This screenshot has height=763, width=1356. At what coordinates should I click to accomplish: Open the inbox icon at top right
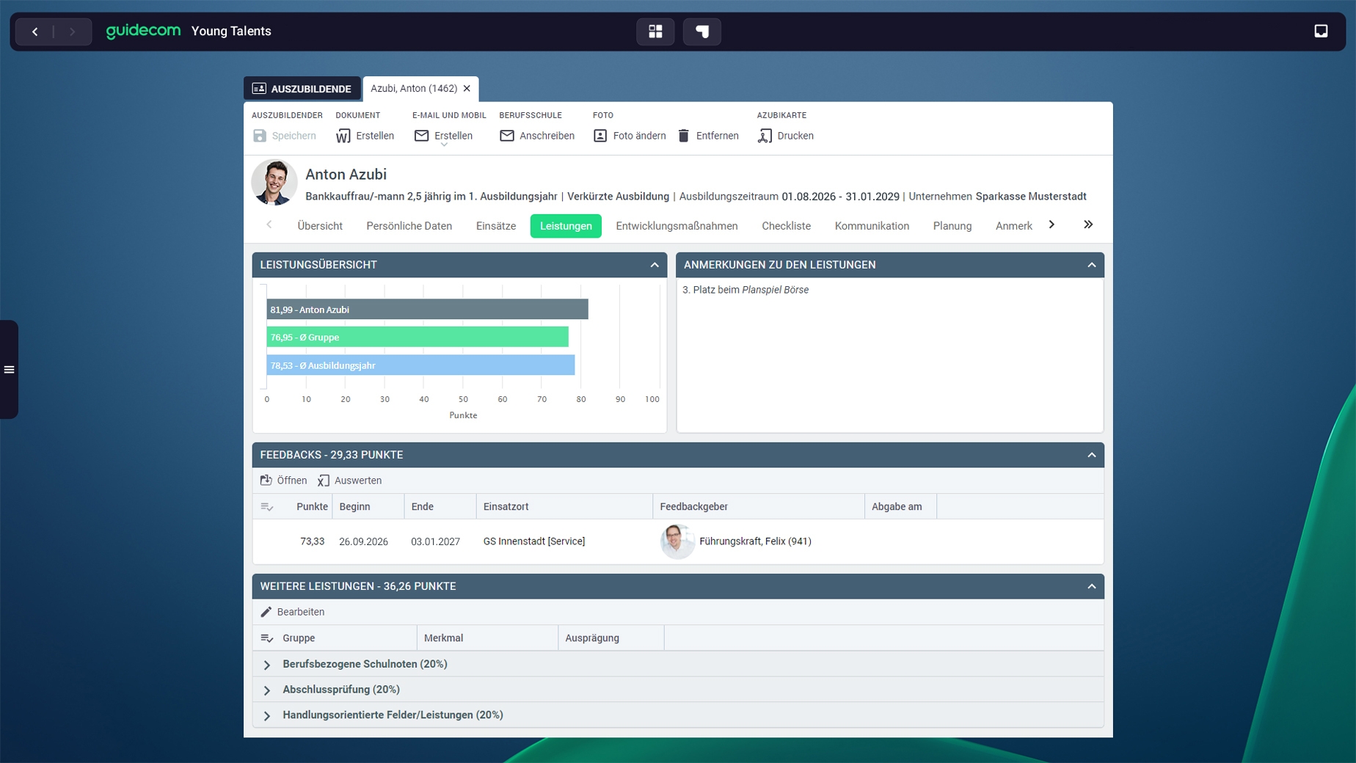tap(1321, 31)
